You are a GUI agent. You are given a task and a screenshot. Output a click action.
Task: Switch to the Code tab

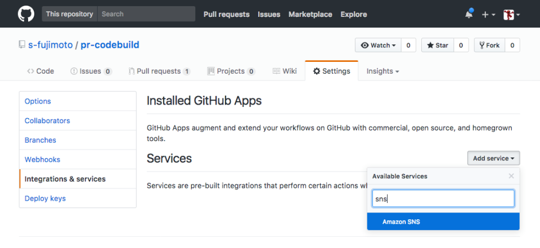click(x=40, y=71)
